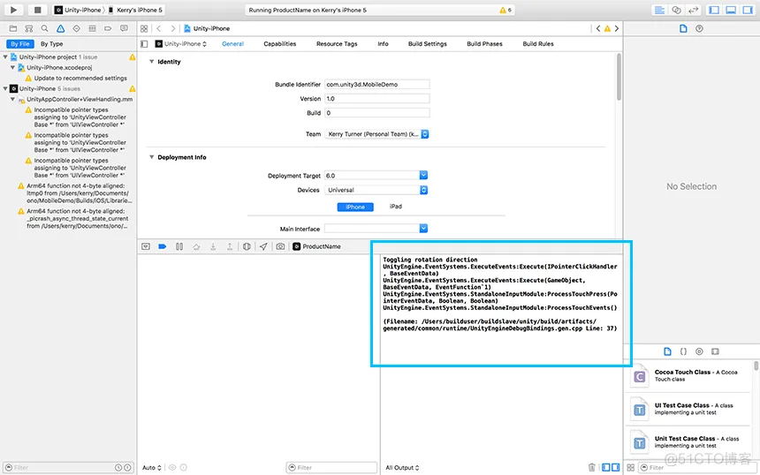
Task: Open the Devices dropdown
Action: click(x=376, y=190)
